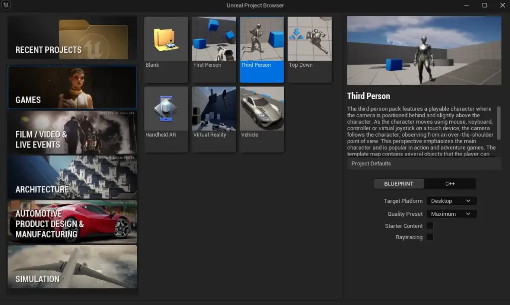510x305 pixels.
Task: Open the Target Platform dropdown
Action: tap(451, 201)
